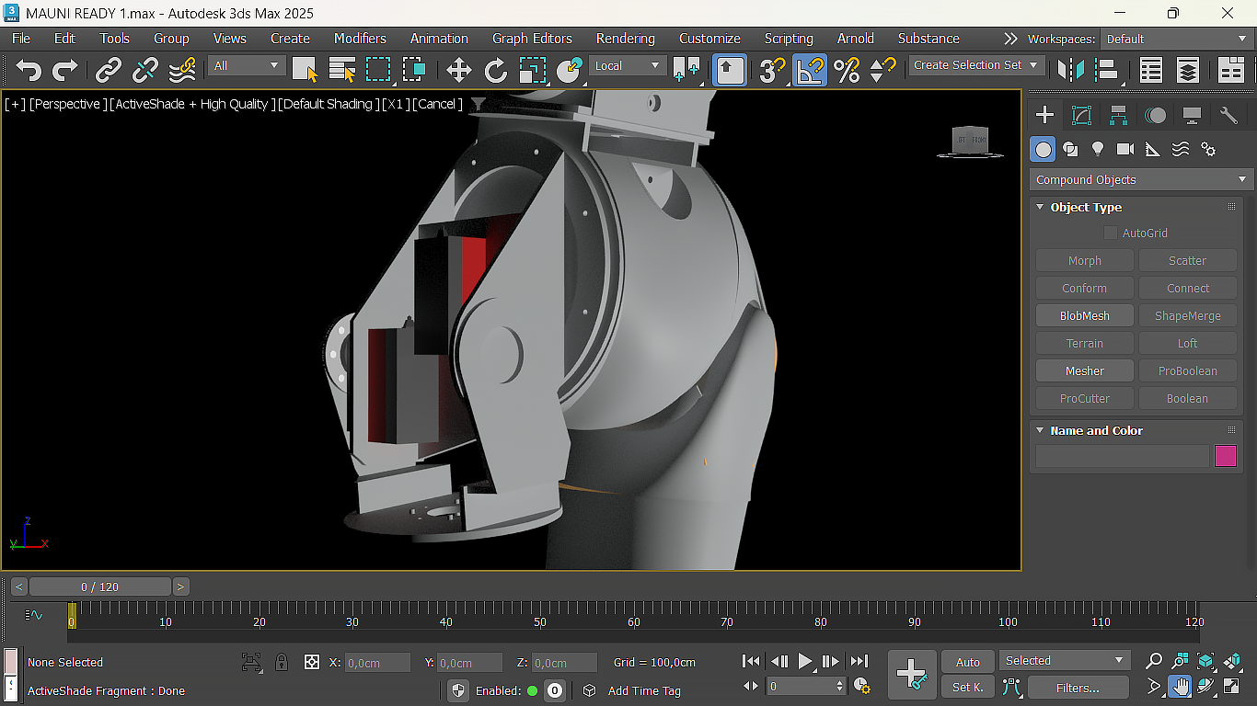Open the pink object color swatch
The height and width of the screenshot is (706, 1257).
click(1226, 456)
